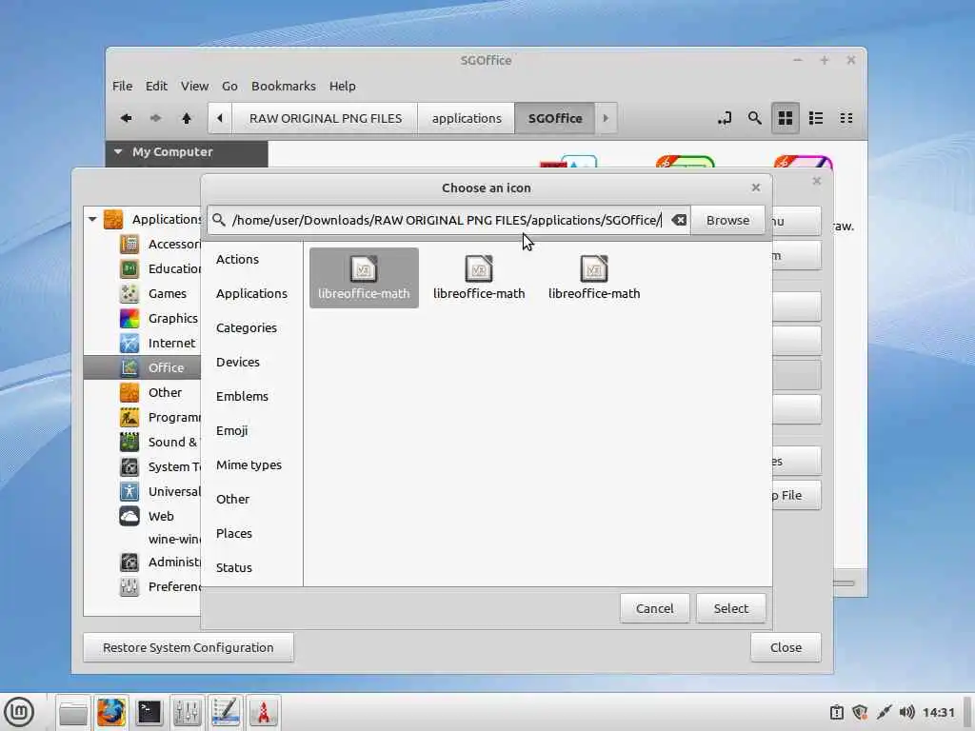Go up to parent folder in file manager
Viewport: 975px width, 731px height.
186,118
